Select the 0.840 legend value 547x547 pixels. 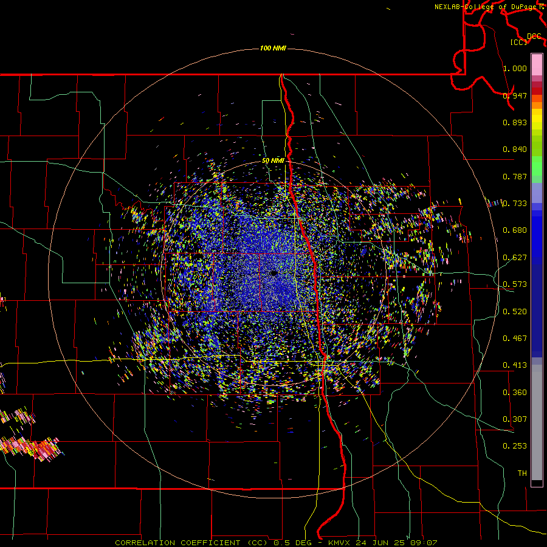(515, 149)
